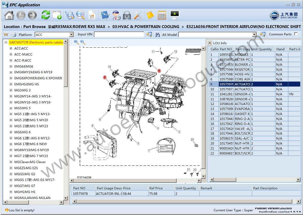Open the blue blueprint sheet icon
The width and height of the screenshot is (303, 215).
point(105,15)
